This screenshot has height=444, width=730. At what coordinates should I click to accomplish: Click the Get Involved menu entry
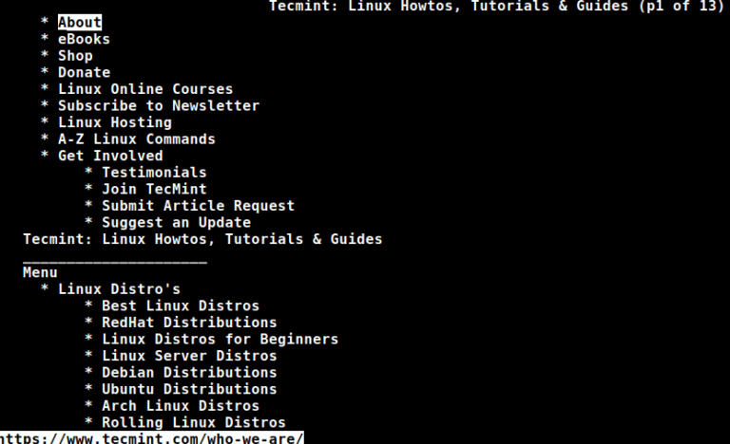tap(110, 156)
